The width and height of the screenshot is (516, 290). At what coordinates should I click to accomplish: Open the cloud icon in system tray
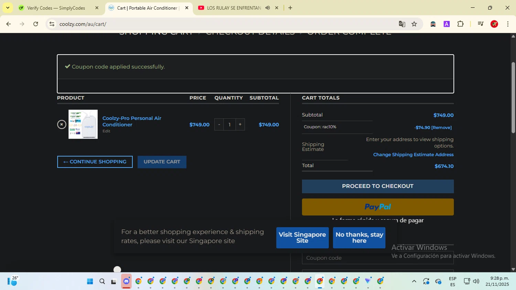(438, 281)
